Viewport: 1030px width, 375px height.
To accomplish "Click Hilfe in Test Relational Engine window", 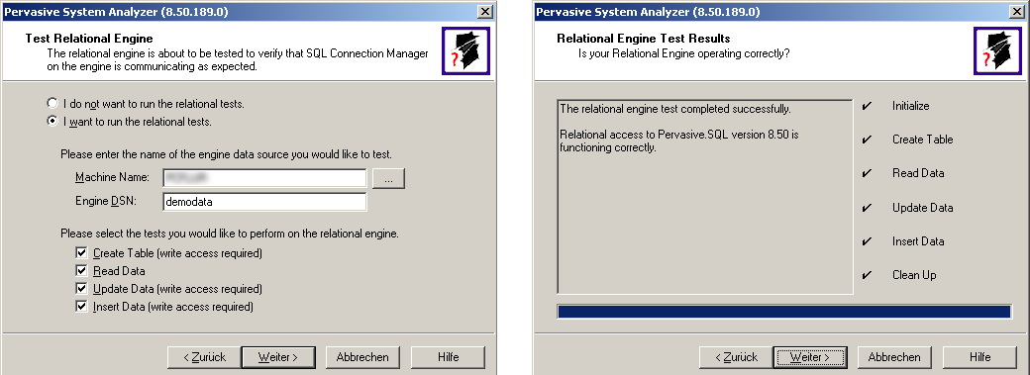I will [448, 357].
